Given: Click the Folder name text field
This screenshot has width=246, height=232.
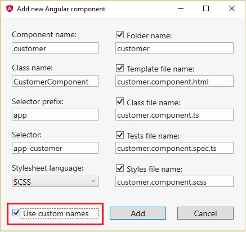Looking at the screenshot, I should click(x=175, y=48).
